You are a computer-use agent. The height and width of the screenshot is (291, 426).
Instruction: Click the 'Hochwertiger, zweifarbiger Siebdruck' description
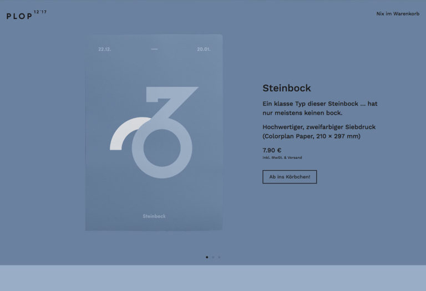319,131
